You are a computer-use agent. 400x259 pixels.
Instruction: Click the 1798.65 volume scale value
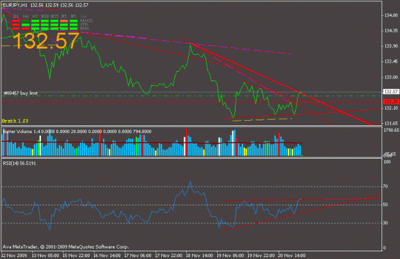[x=391, y=130]
